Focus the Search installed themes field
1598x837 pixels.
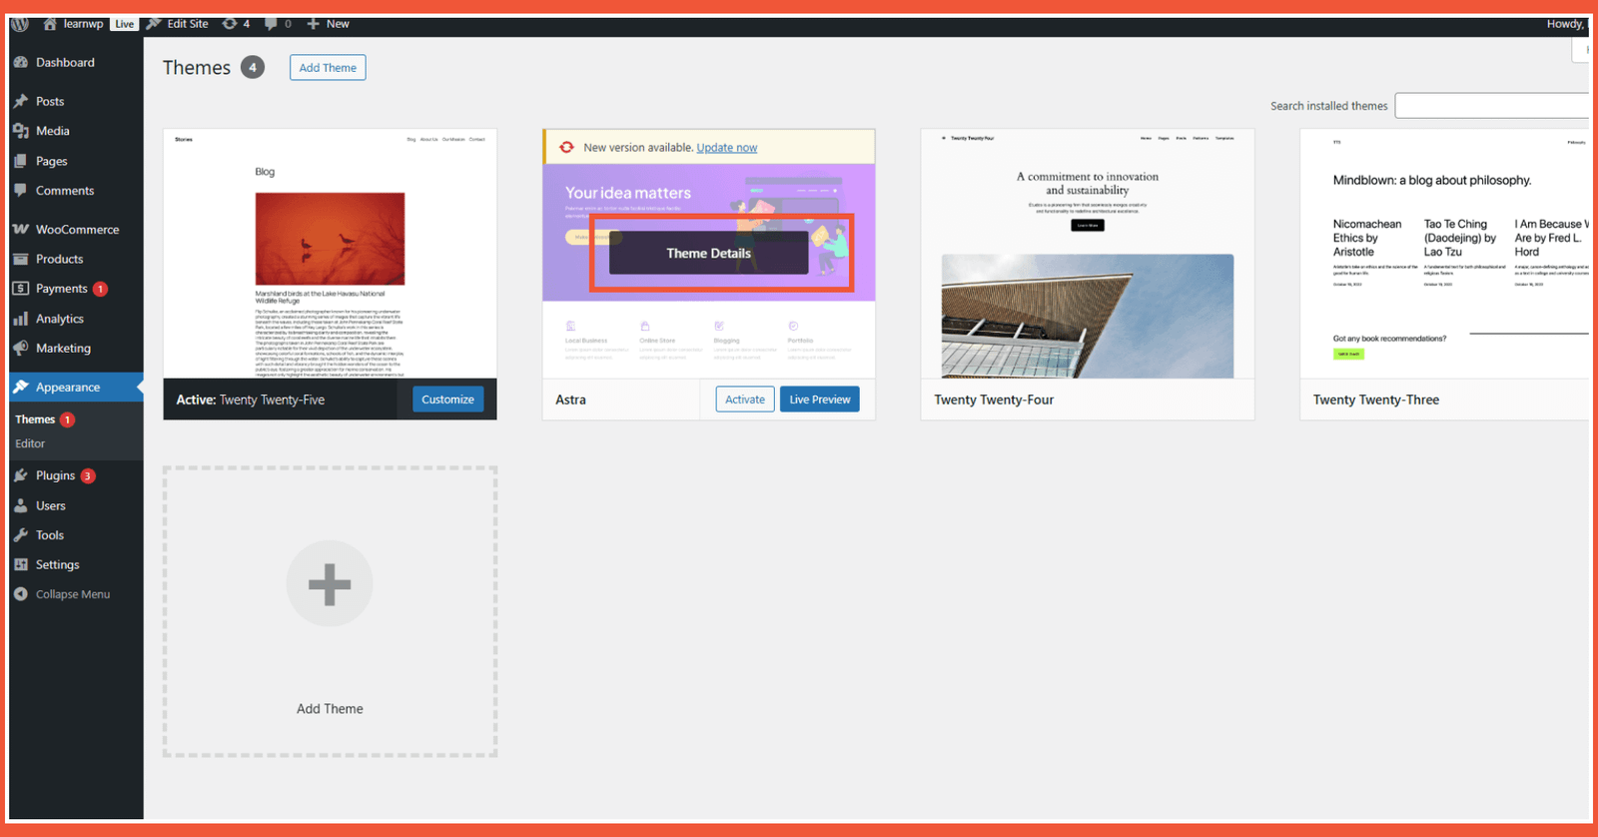[1491, 106]
